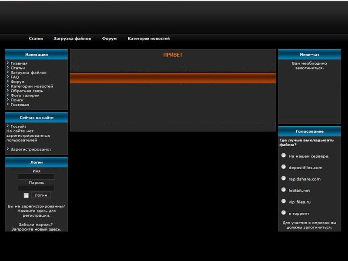348x261 pixels.
Task: Click into the Пароль password field
Action: click(x=36, y=188)
